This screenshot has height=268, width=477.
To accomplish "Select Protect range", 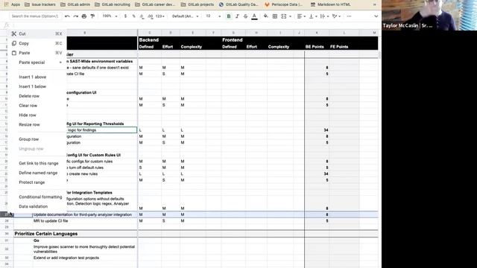I will point(37,182).
